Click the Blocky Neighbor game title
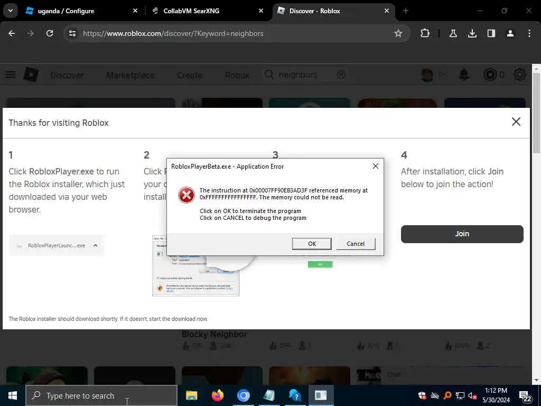The height and width of the screenshot is (406, 541). coord(214,334)
